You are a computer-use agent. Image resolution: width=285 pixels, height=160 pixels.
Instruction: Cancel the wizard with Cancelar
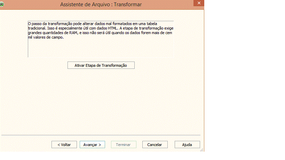click(155, 145)
